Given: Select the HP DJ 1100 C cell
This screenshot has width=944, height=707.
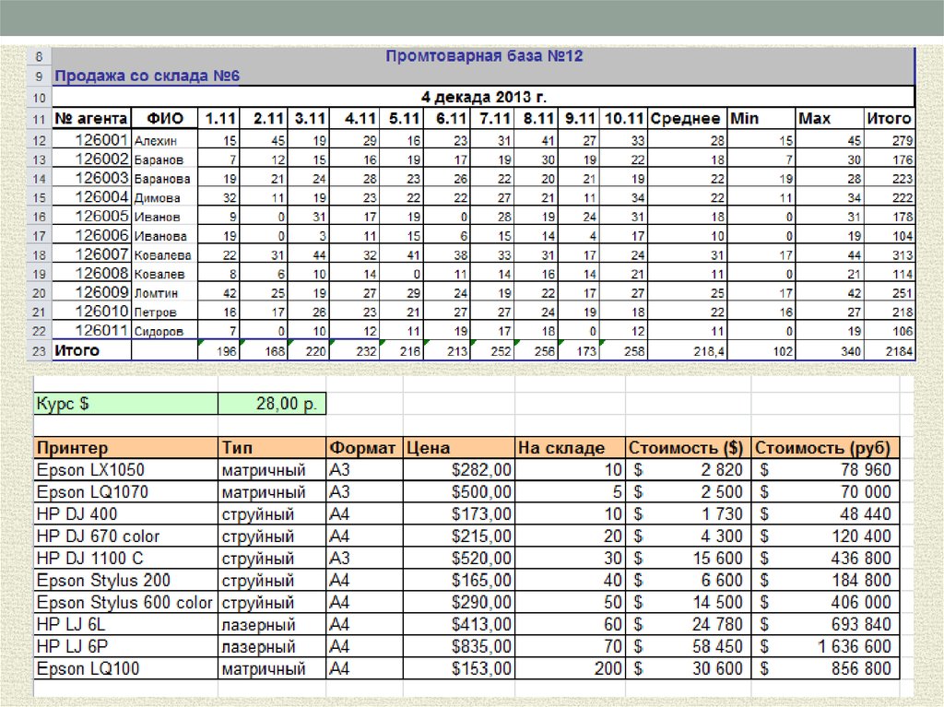Looking at the screenshot, I should [x=125, y=559].
